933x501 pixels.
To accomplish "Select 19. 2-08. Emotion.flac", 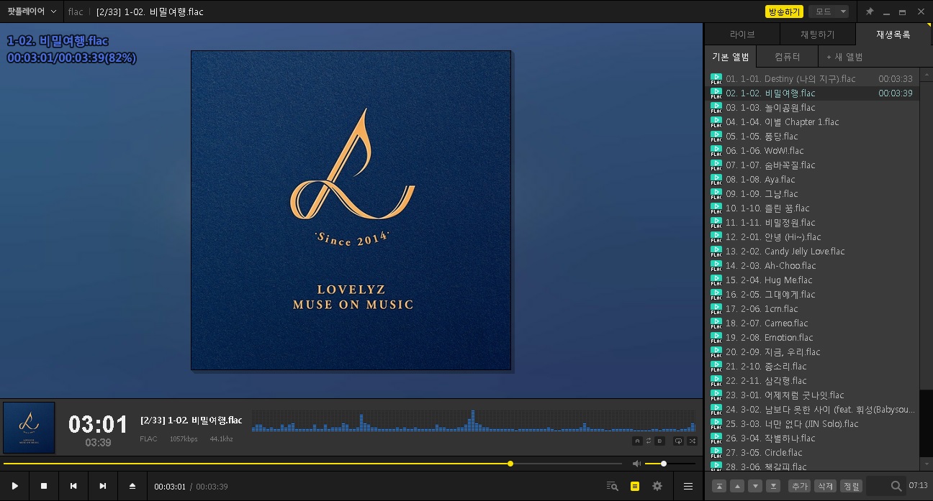I will 812,338.
